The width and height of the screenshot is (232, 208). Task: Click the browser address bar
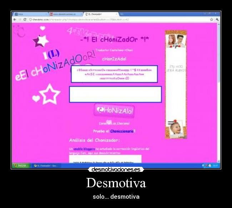(118, 20)
